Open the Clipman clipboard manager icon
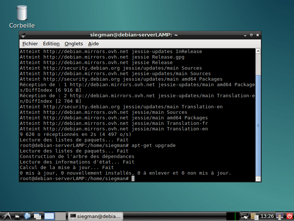Screen dimensions: 294x221 pos(254,216)
